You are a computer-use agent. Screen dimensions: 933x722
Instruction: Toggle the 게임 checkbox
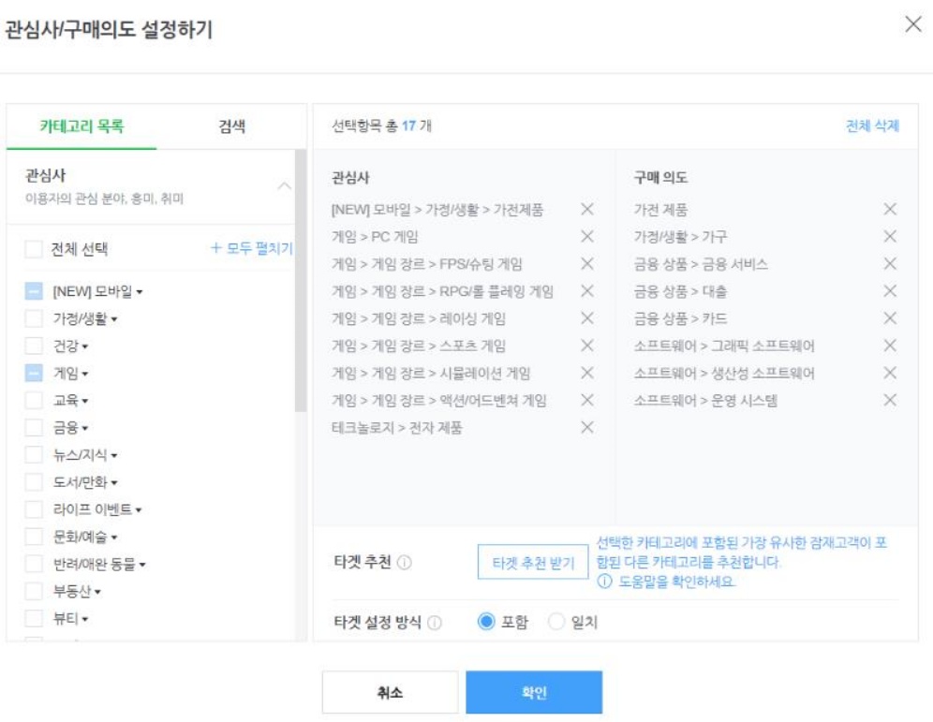(x=34, y=374)
